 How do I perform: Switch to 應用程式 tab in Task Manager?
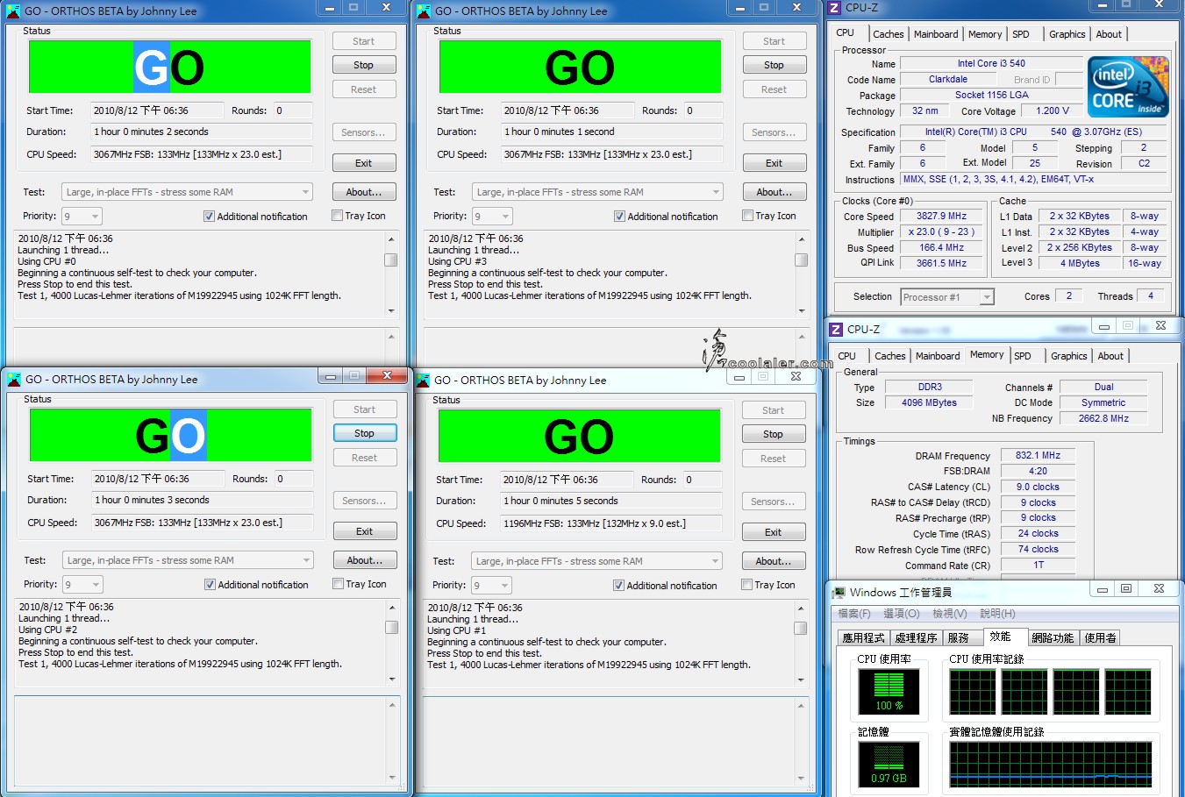(x=863, y=637)
